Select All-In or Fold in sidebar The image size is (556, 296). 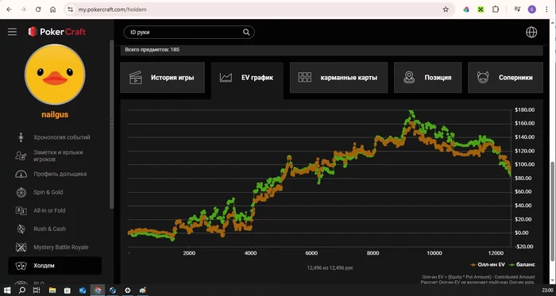click(x=55, y=210)
